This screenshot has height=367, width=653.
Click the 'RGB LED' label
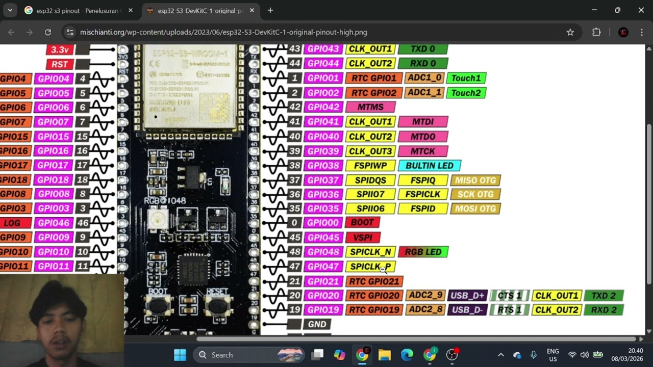[423, 252]
